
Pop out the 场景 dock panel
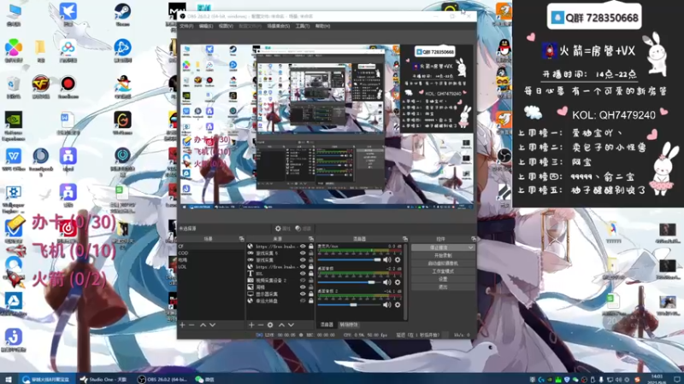coord(241,239)
